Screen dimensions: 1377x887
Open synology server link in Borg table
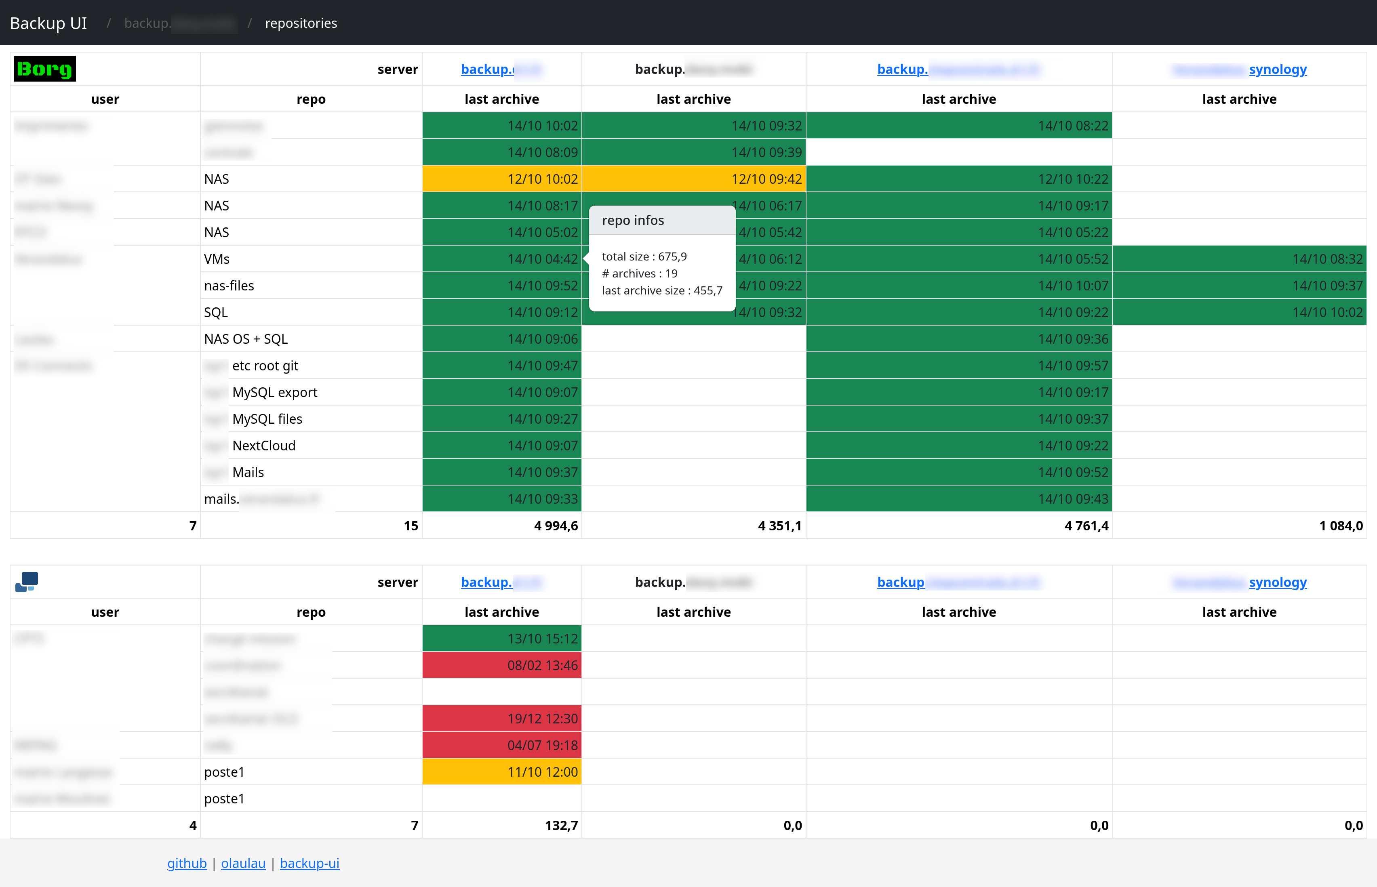tap(1239, 69)
